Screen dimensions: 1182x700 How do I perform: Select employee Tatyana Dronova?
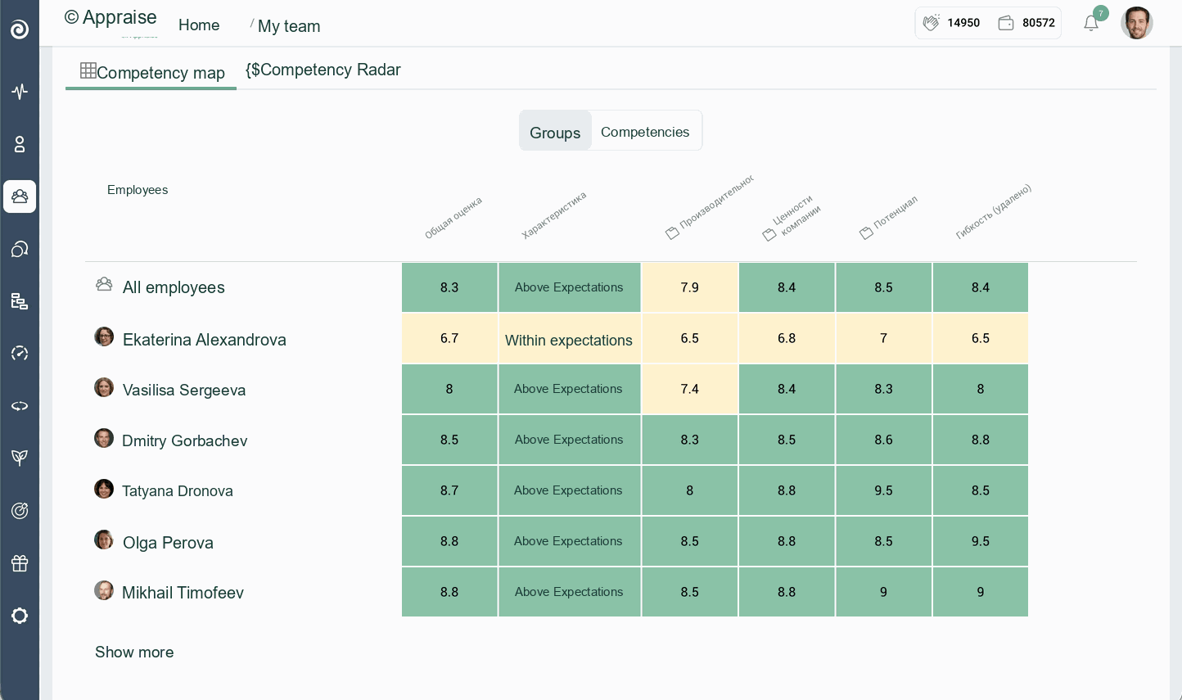[x=178, y=491]
